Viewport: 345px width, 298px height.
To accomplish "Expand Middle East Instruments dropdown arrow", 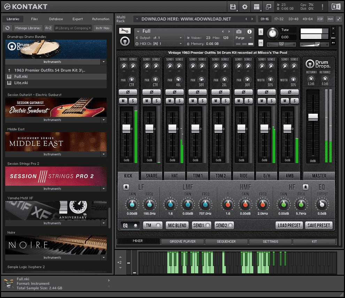I will pyautogui.click(x=103, y=154).
